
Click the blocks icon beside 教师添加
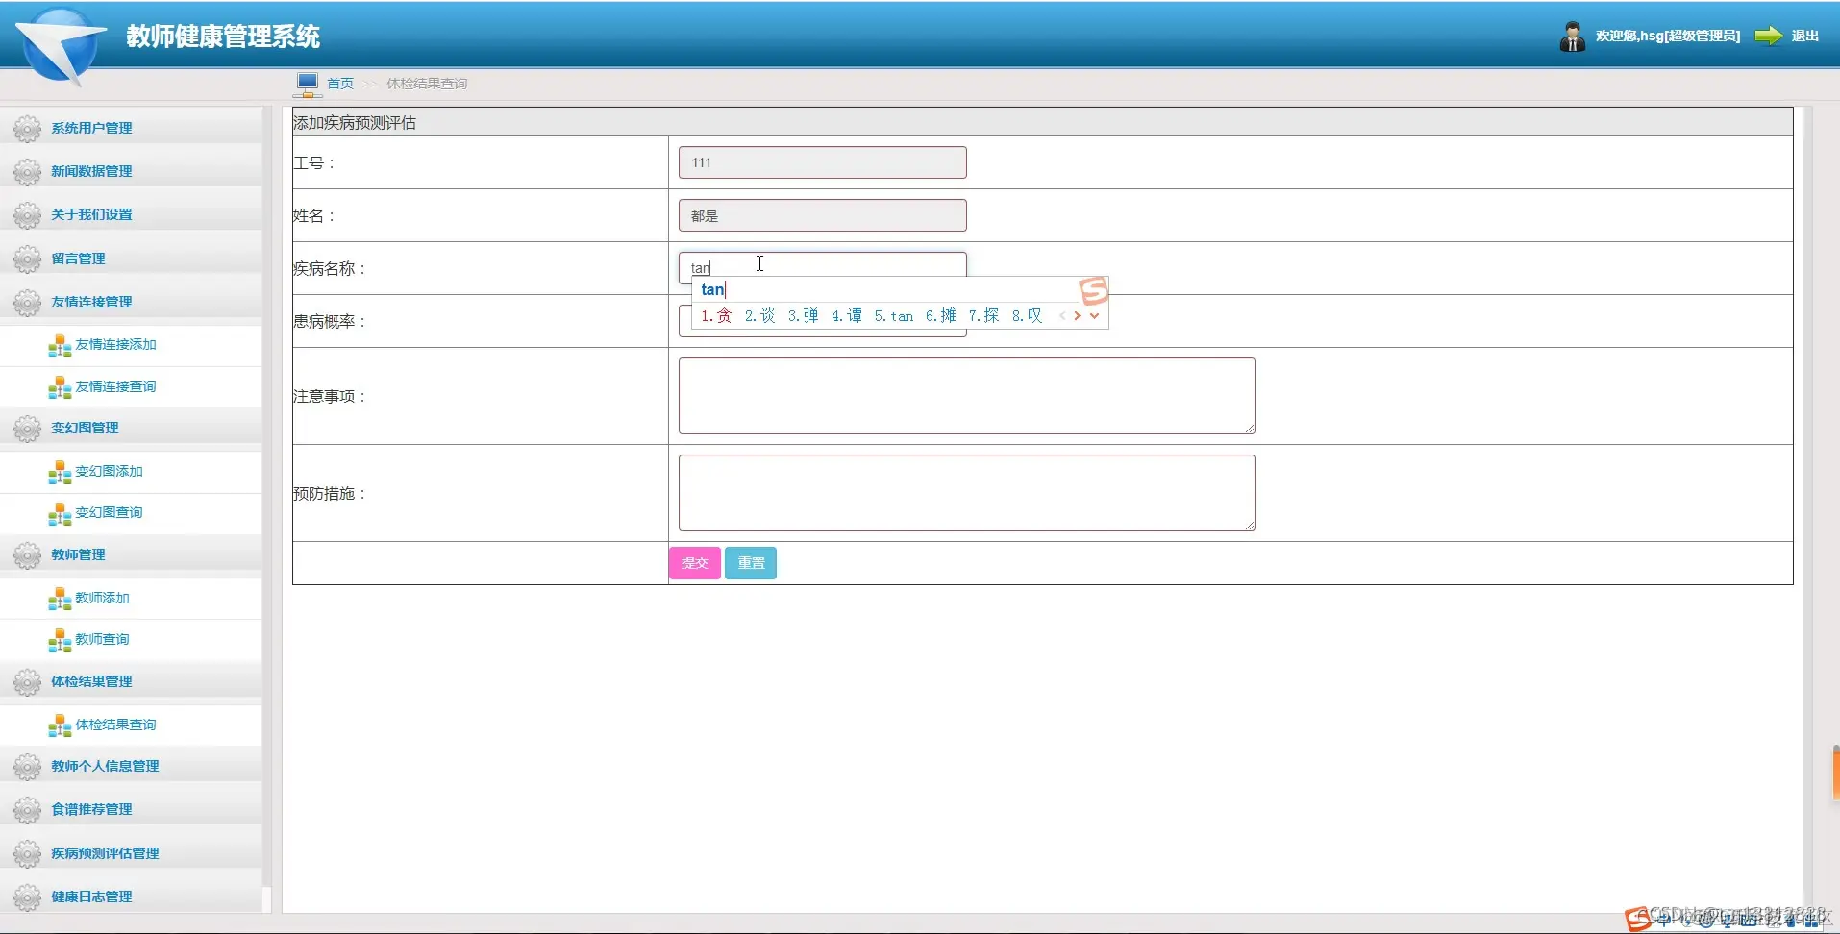[x=60, y=599]
